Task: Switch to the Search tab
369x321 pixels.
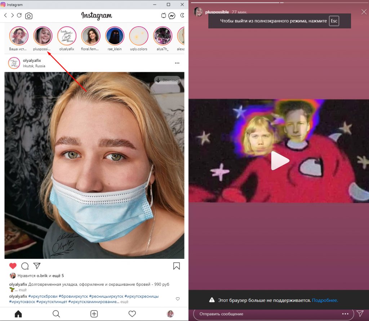Action: tap(56, 314)
